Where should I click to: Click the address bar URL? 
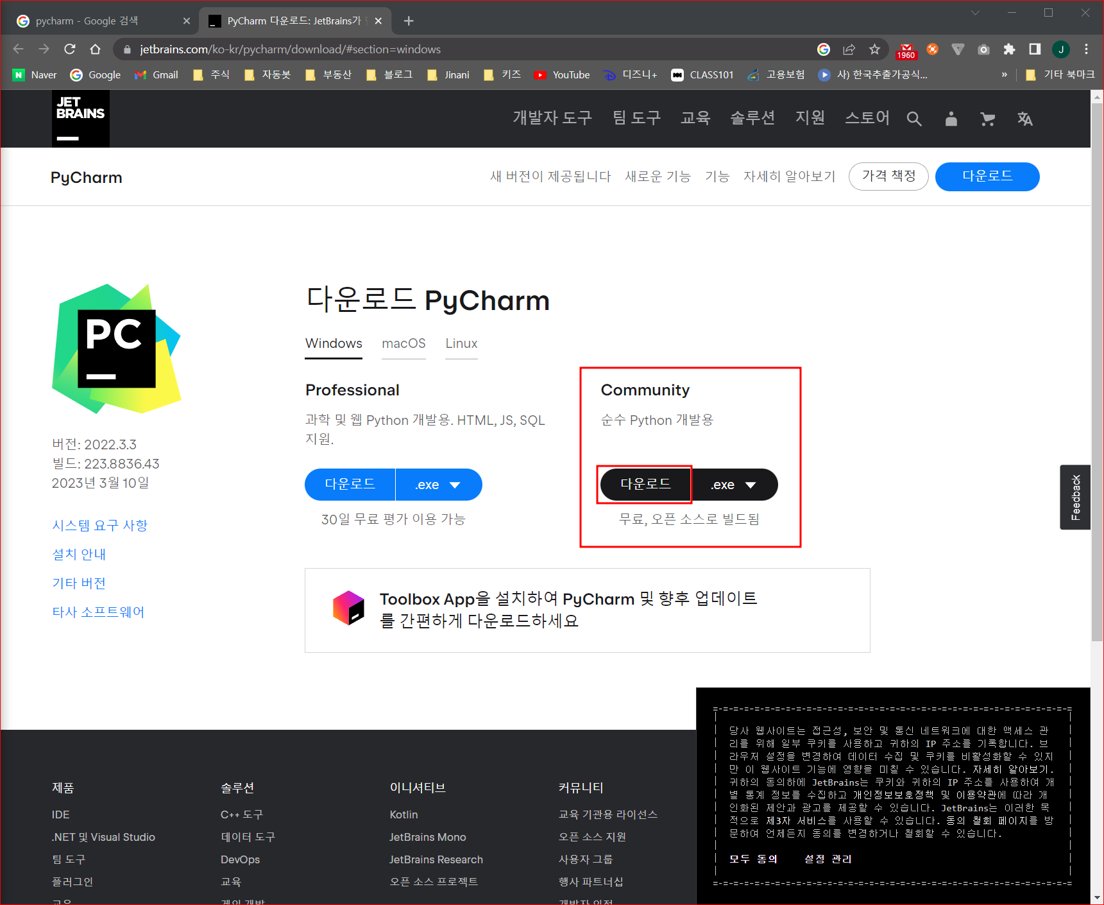(x=290, y=49)
